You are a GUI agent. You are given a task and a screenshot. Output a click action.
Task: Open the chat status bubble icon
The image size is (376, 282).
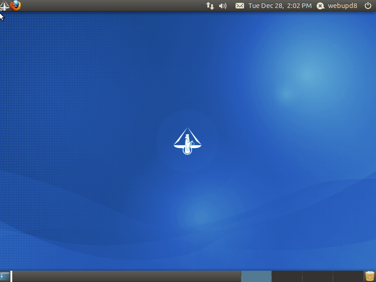(x=320, y=6)
